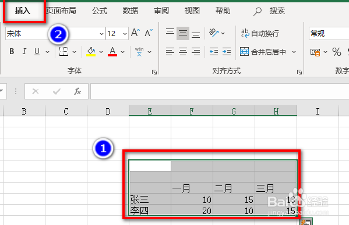Screen dimensions: 349x225
Task: Decrease font size with the smaller A icon
Action: click(149, 33)
